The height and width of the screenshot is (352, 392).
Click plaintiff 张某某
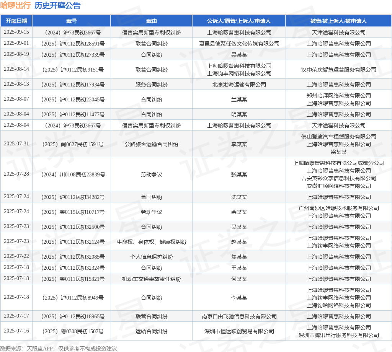(x=239, y=174)
